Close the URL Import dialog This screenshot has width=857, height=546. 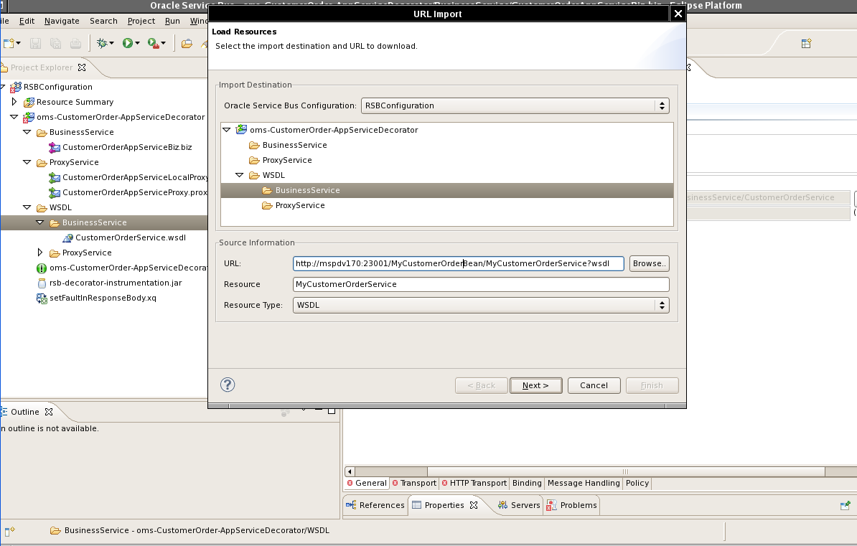pyautogui.click(x=678, y=14)
